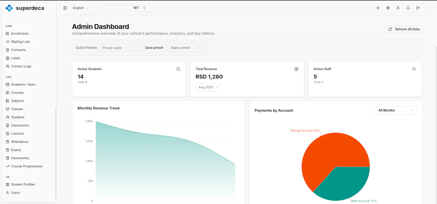Click Refresh All Data button

[x=404, y=29]
